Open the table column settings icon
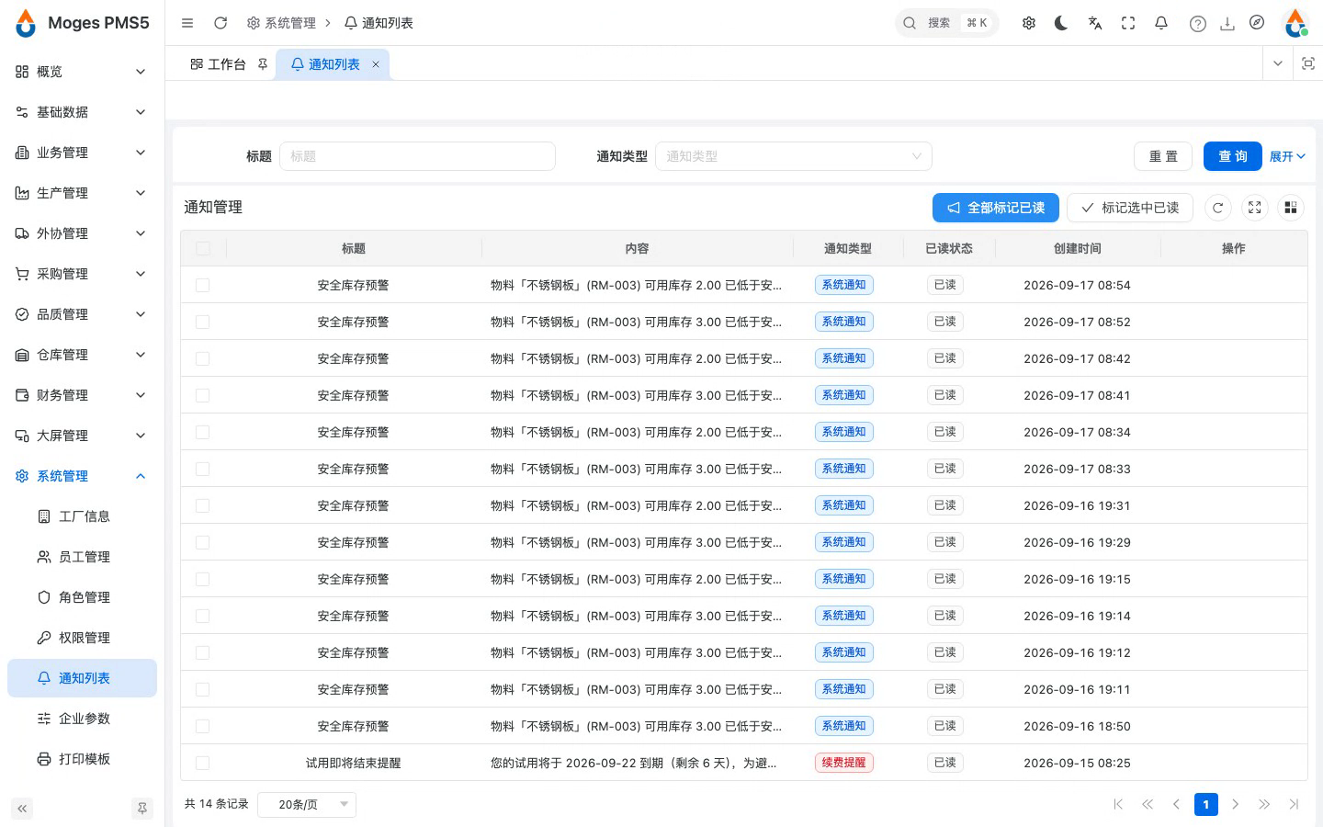1323x827 pixels. tap(1291, 208)
